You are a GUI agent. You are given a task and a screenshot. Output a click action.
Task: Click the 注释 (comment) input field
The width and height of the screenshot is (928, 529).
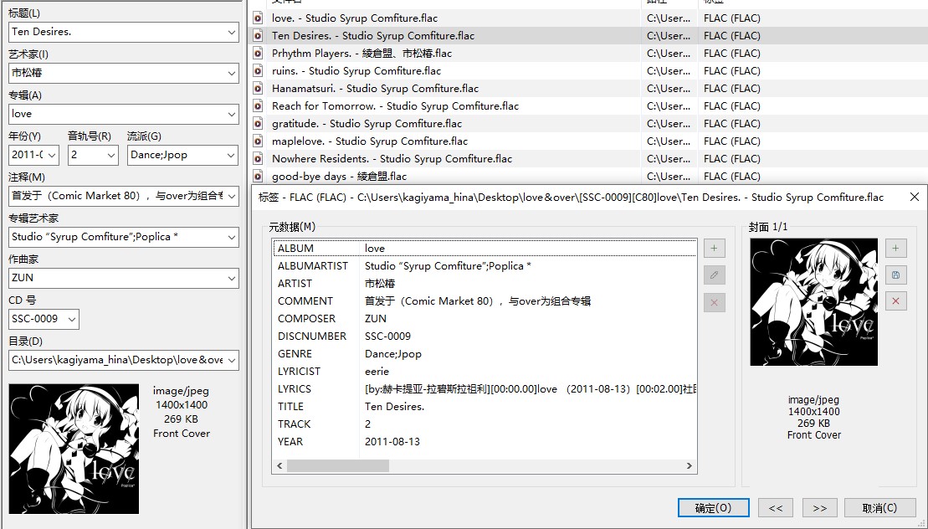(124, 196)
